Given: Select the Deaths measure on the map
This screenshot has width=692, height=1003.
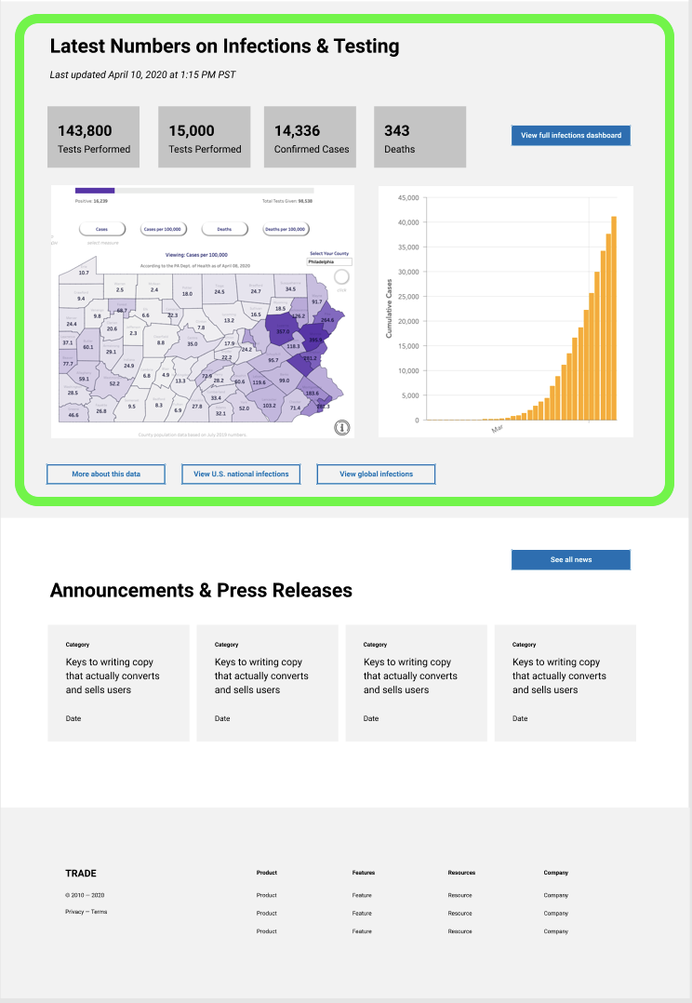Looking at the screenshot, I should click(x=225, y=229).
